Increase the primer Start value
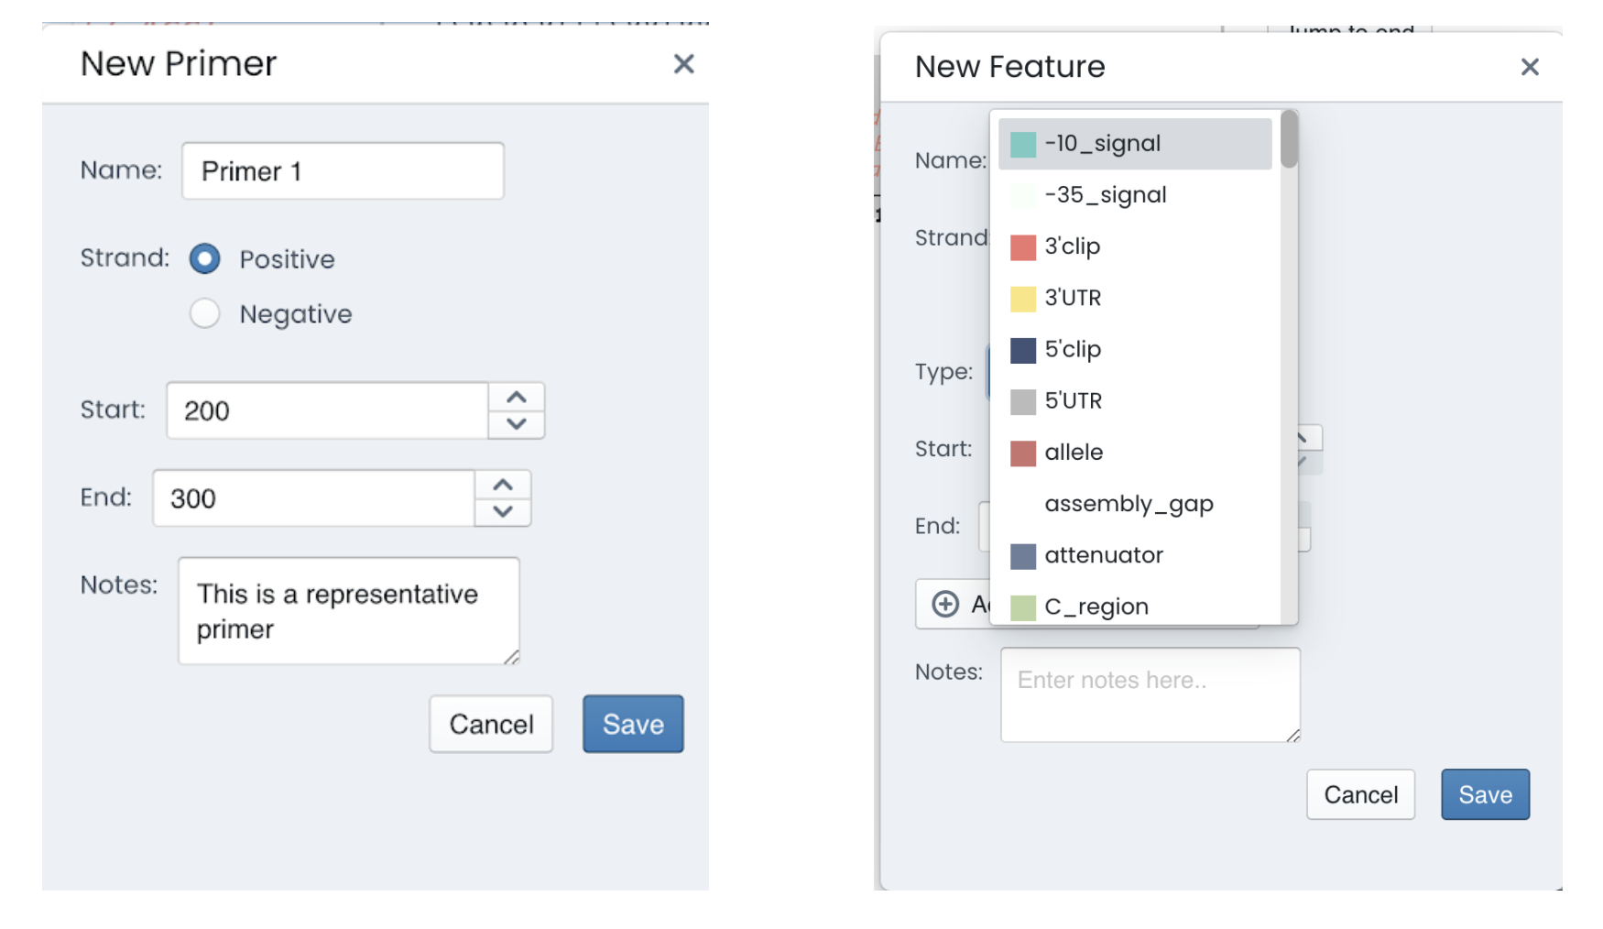The height and width of the screenshot is (929, 1603). tap(517, 398)
